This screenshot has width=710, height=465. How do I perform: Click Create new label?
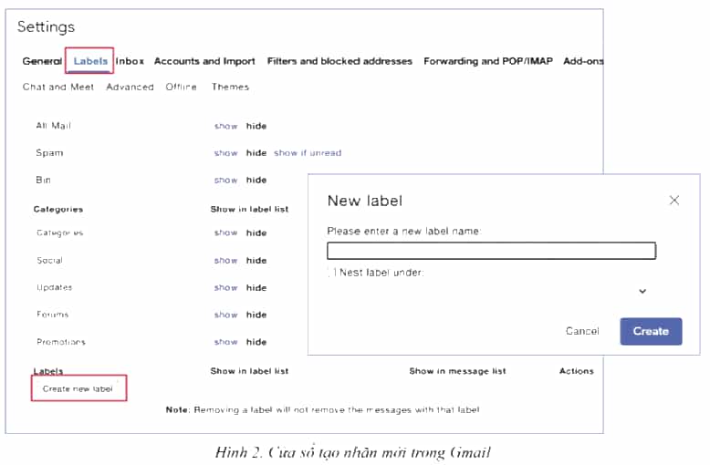[78, 388]
